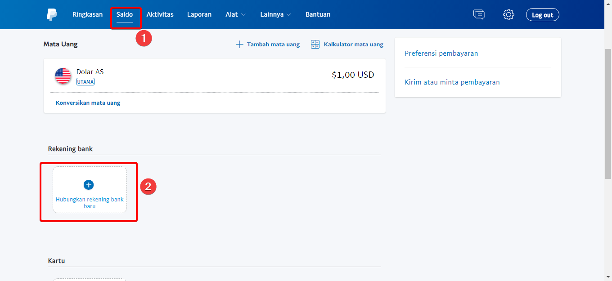The image size is (612, 281).
Task: Open the Kalkulator mata uang calculator icon
Action: coord(315,44)
